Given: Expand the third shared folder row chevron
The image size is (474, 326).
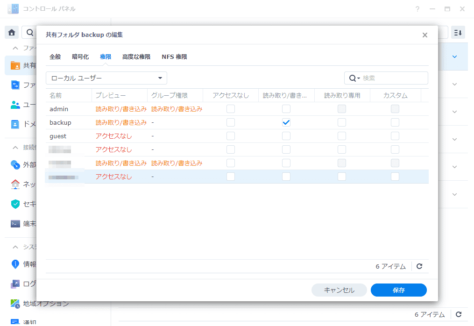Looking at the screenshot, I should pyautogui.click(x=455, y=112).
